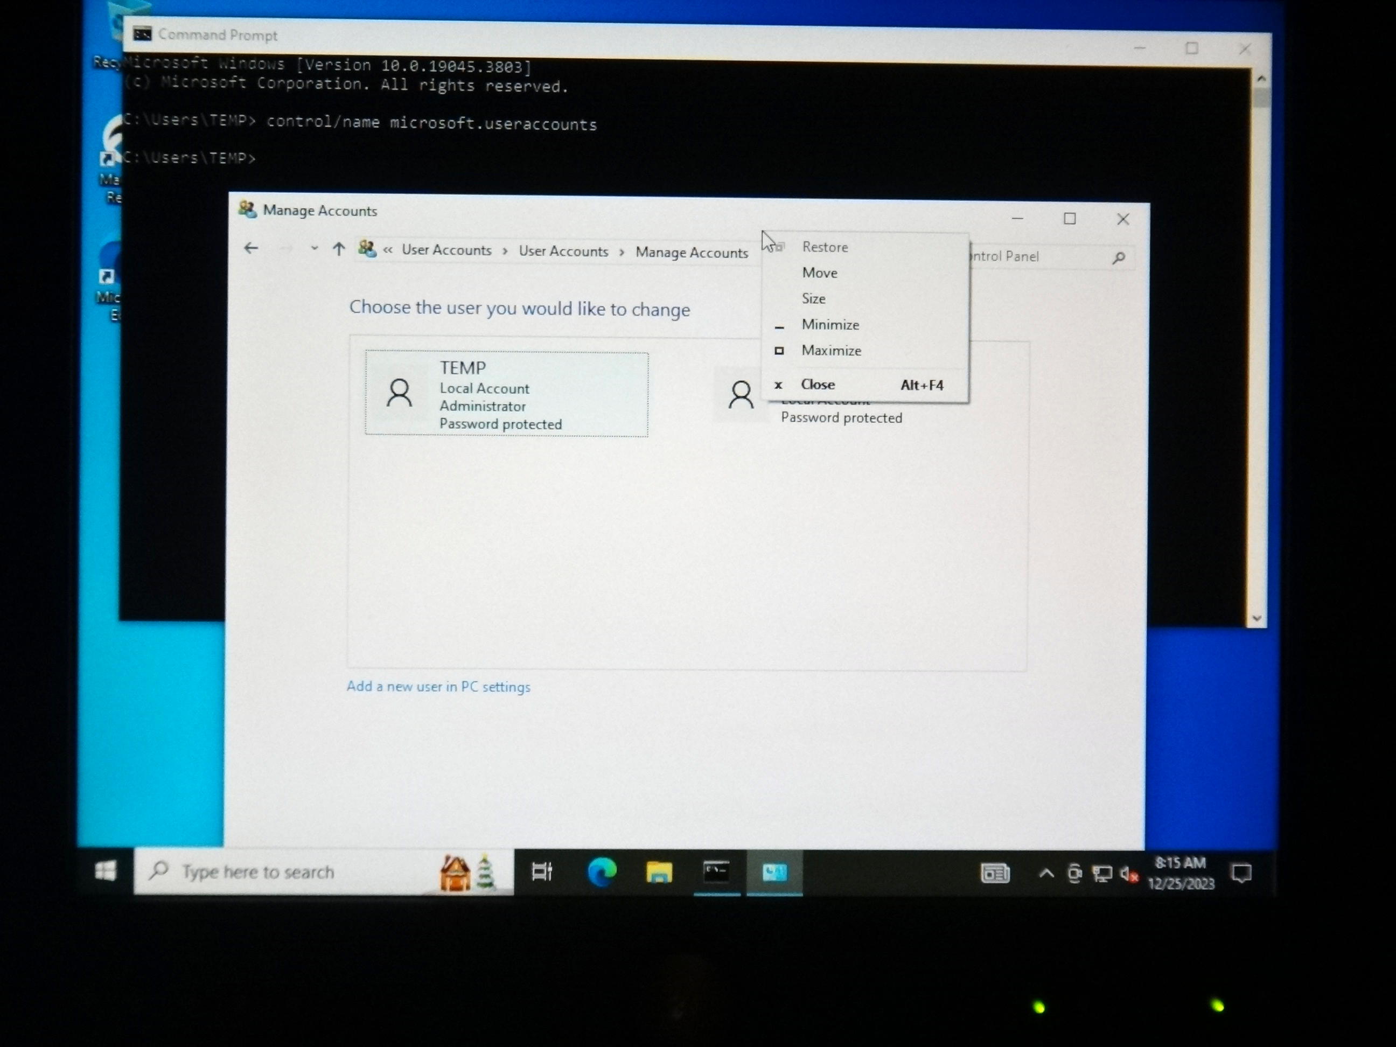This screenshot has width=1396, height=1047.
Task: Open File Explorer from taskbar
Action: [659, 873]
